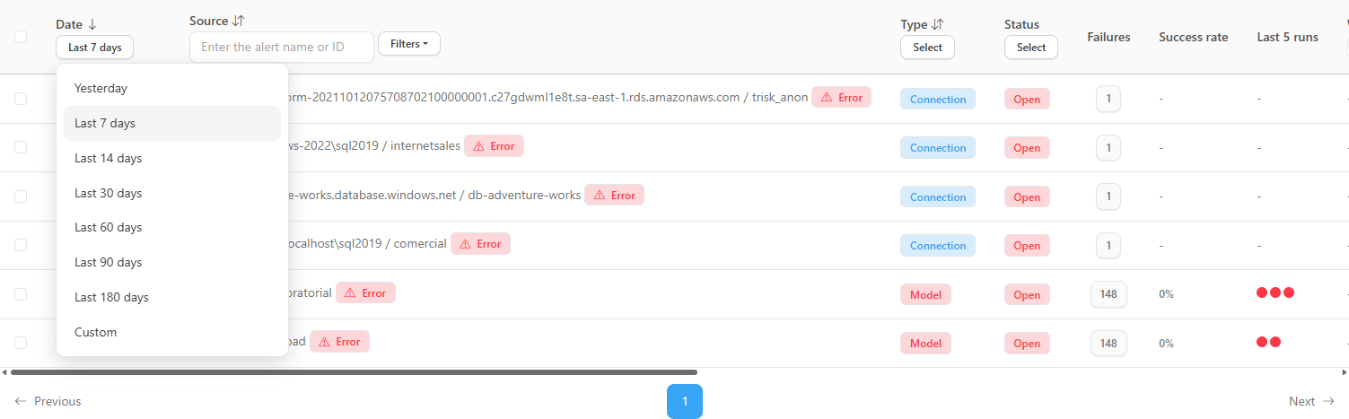The image size is (1349, 419).
Task: Click the three red run dots
Action: coord(1275,292)
